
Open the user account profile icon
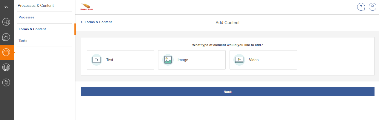[372, 7]
